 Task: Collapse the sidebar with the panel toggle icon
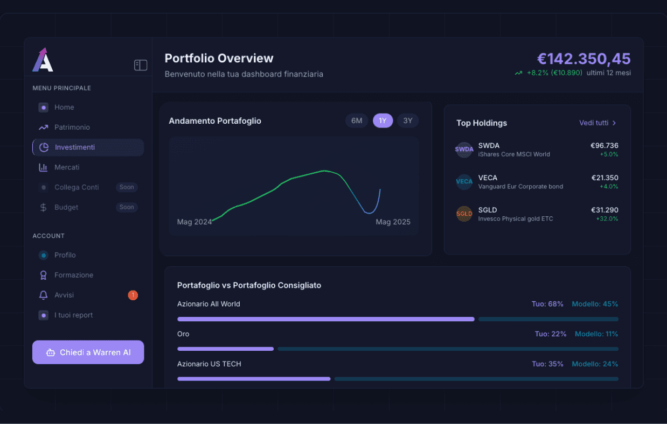(x=141, y=65)
